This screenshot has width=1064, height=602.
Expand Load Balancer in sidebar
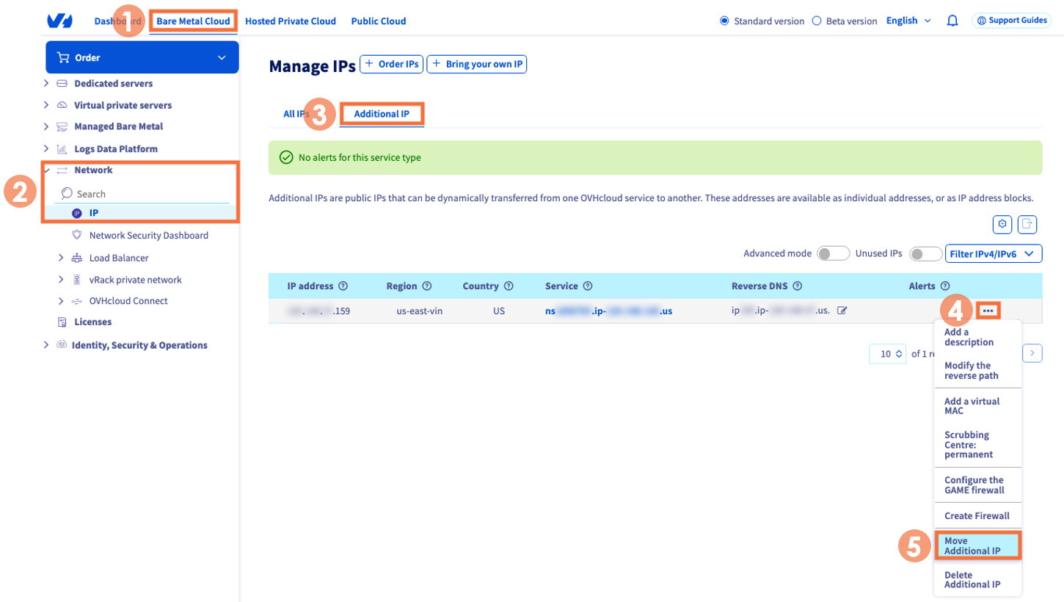[x=61, y=258]
